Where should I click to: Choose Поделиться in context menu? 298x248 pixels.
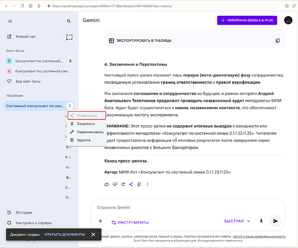click(86, 116)
